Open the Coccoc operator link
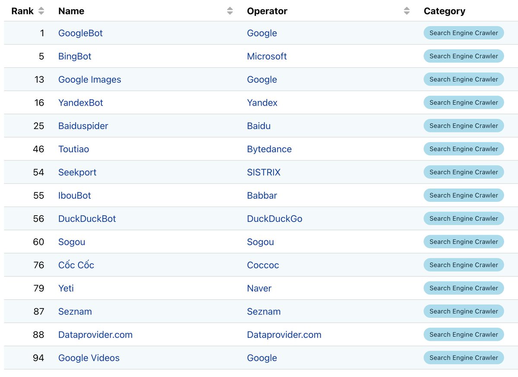This screenshot has height=377, width=518. (x=263, y=265)
